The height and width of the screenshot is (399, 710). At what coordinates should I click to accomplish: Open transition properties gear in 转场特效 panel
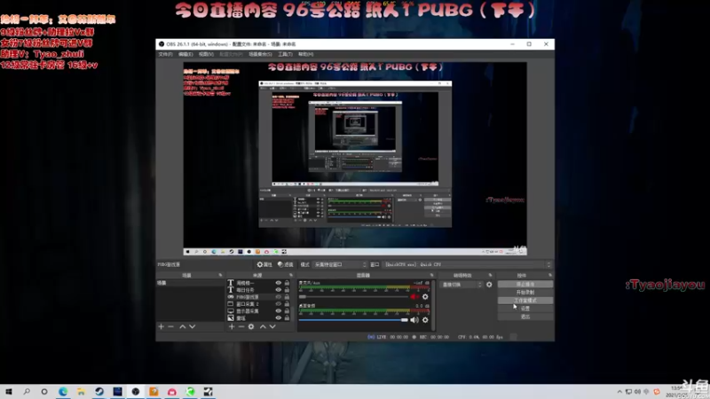point(489,285)
